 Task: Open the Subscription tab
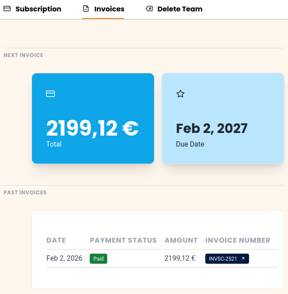(x=38, y=9)
